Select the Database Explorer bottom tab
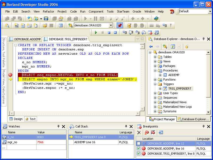Screen dimensions: 213x160 [x=194, y=119]
